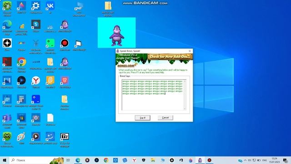Open the Bandicam desktop shortcut
This screenshot has height=164, width=291.
click(x=65, y=45)
